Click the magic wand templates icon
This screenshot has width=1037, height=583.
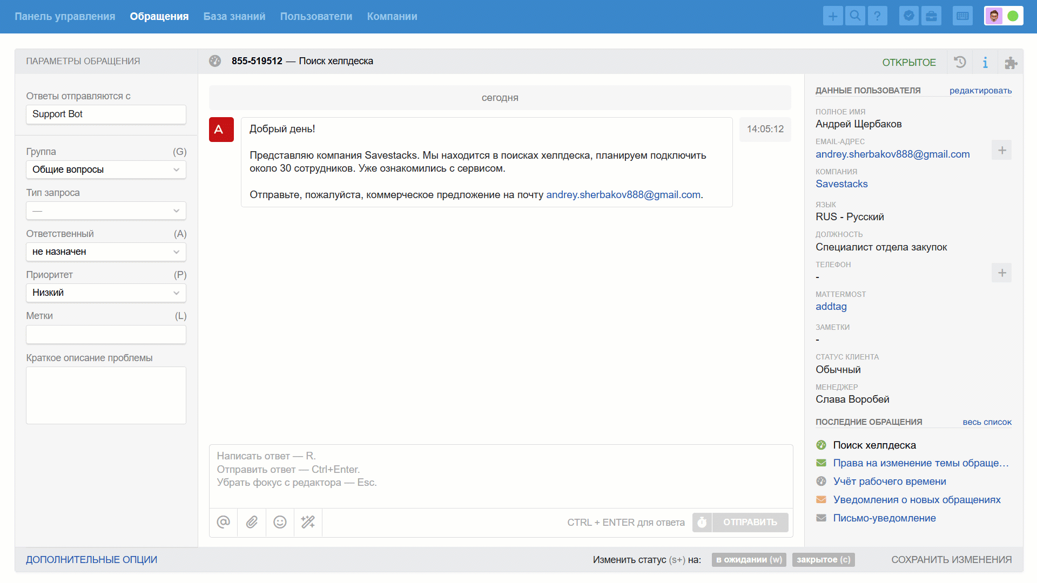pos(308,522)
